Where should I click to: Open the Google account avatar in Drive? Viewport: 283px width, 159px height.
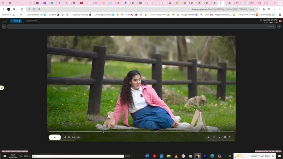tap(5, 21)
